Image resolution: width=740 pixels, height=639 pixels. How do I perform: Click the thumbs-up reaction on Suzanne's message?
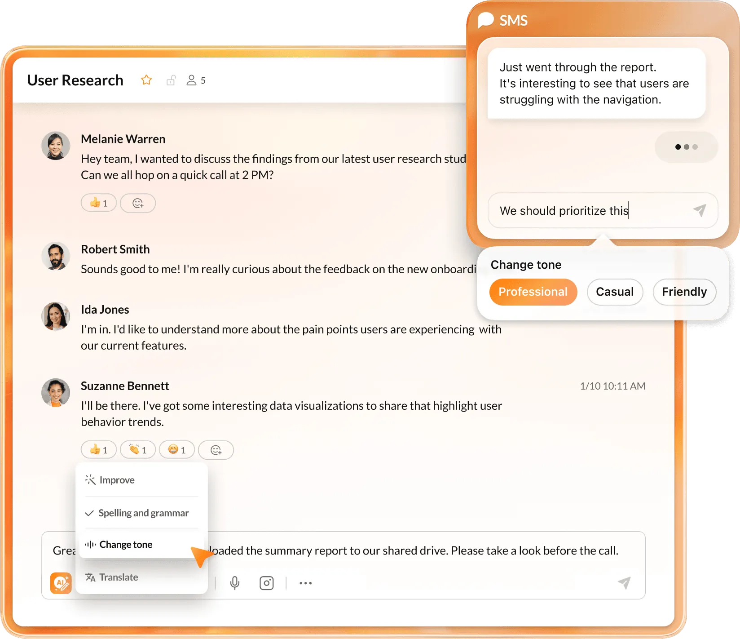click(x=98, y=449)
